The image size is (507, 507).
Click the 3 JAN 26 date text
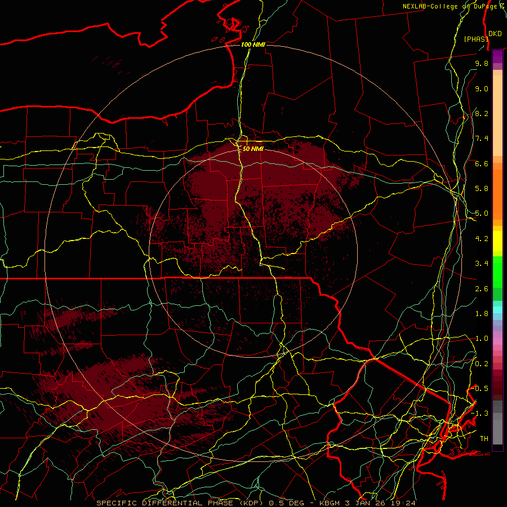pos(366,503)
